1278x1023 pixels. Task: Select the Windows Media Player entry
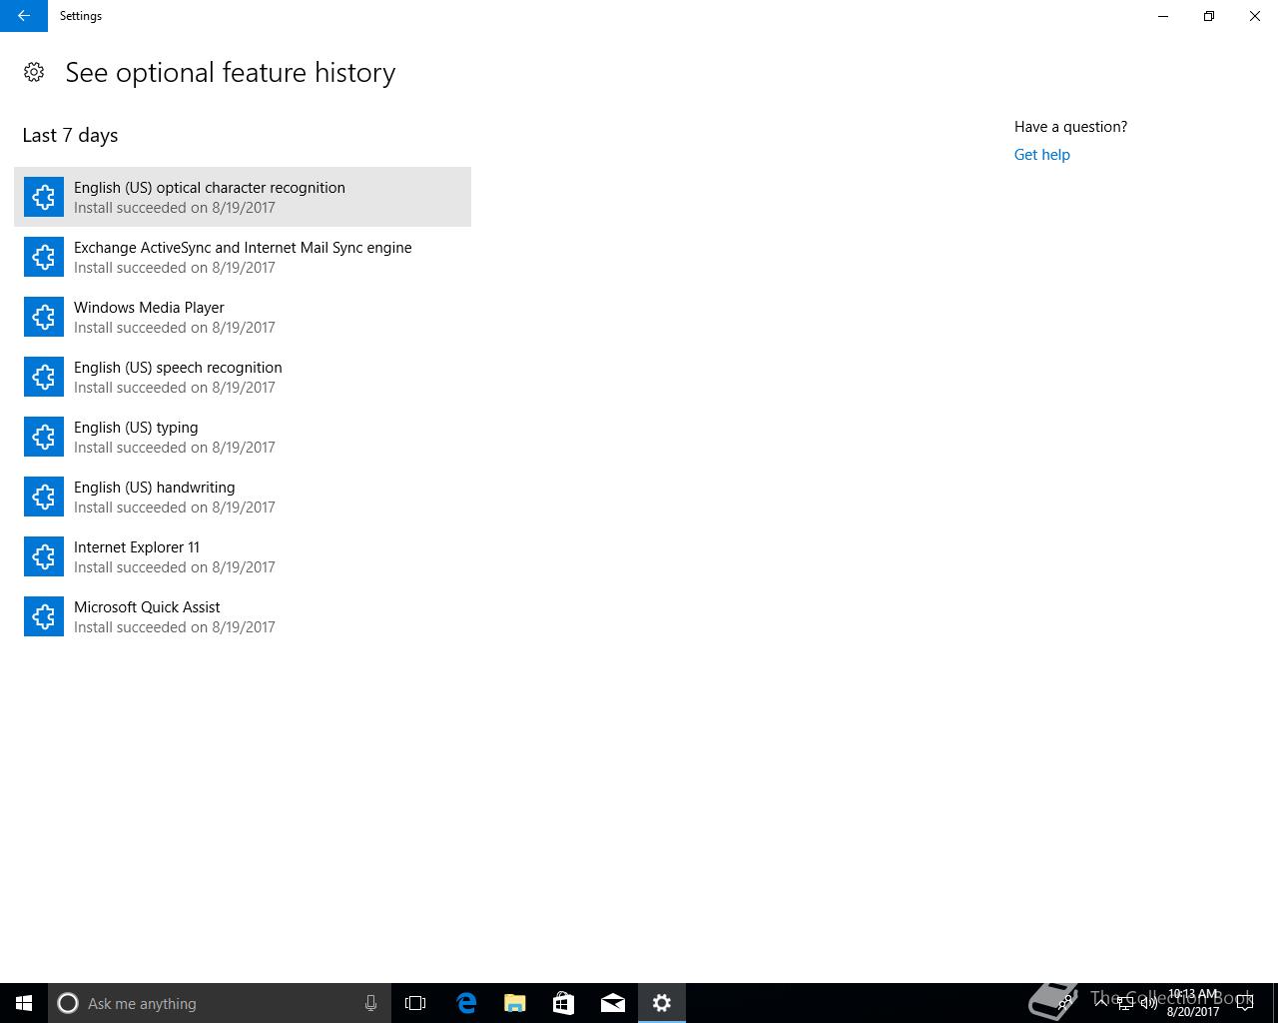point(243,317)
